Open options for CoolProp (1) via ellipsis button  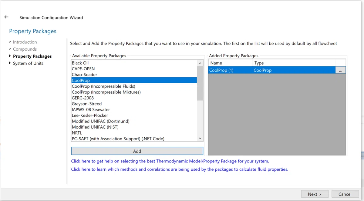(x=340, y=70)
